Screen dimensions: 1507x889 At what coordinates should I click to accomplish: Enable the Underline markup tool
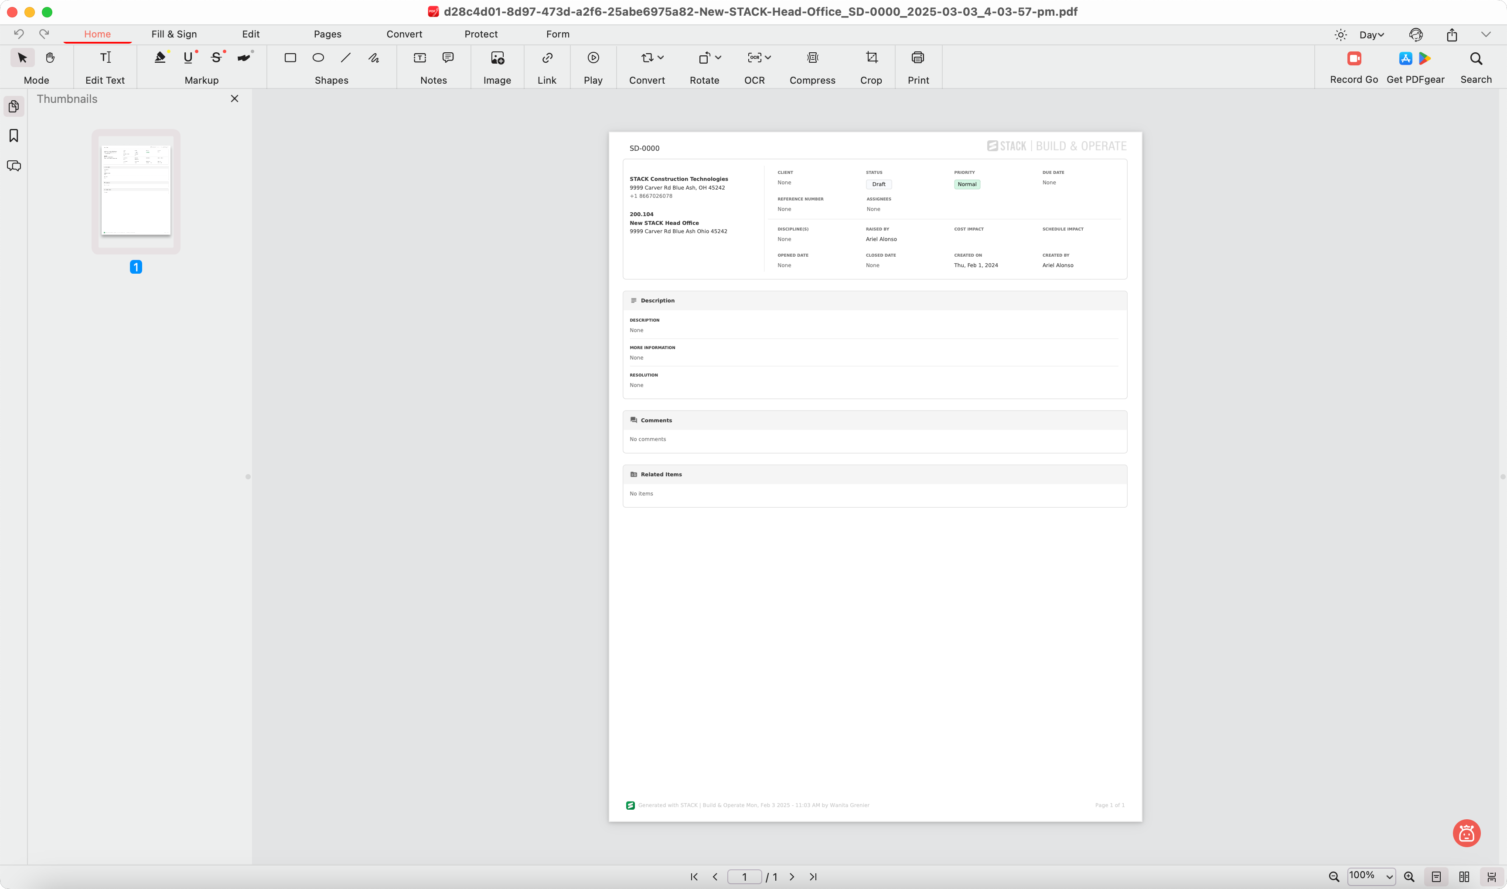tap(188, 58)
